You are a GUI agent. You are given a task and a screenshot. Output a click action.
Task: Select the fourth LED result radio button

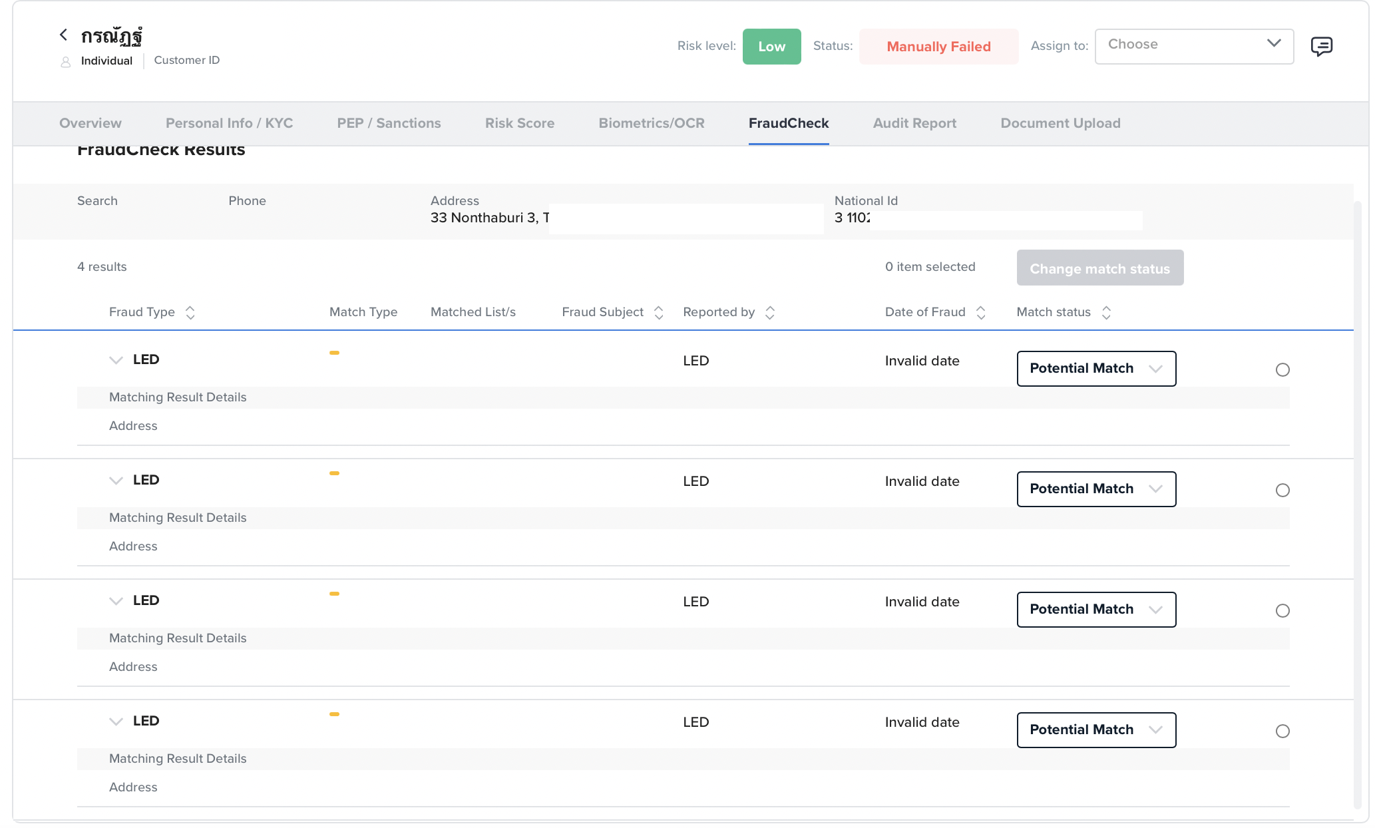1282,731
